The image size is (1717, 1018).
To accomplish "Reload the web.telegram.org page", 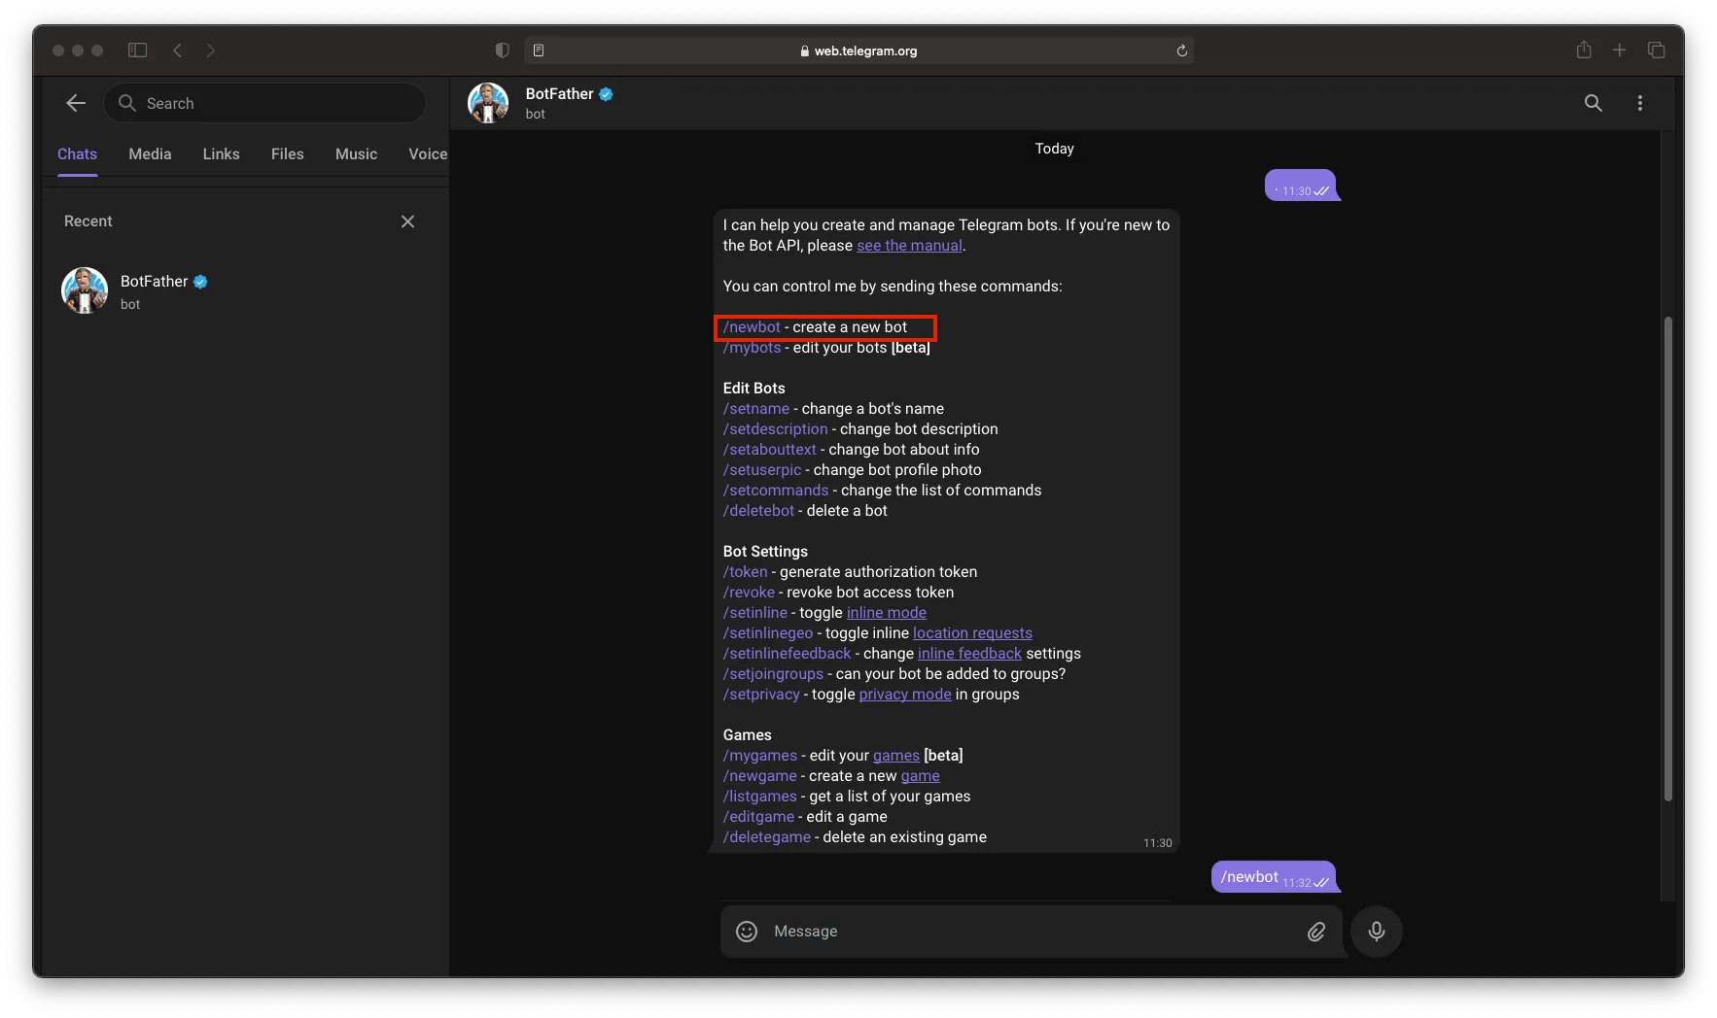I will [1182, 51].
